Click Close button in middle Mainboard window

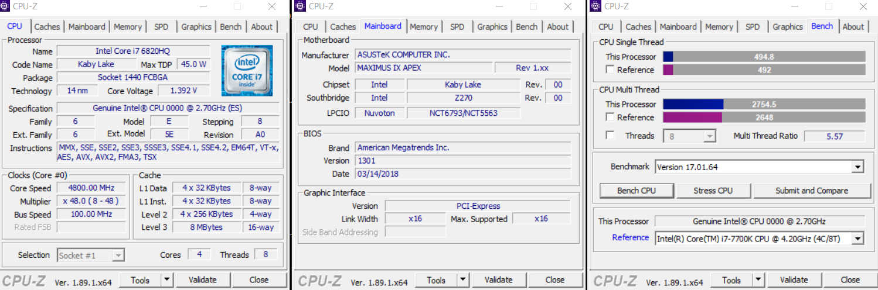pos(554,280)
